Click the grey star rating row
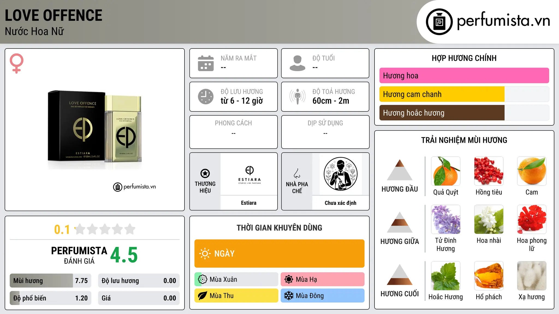This screenshot has height=314, width=559. pos(105,229)
